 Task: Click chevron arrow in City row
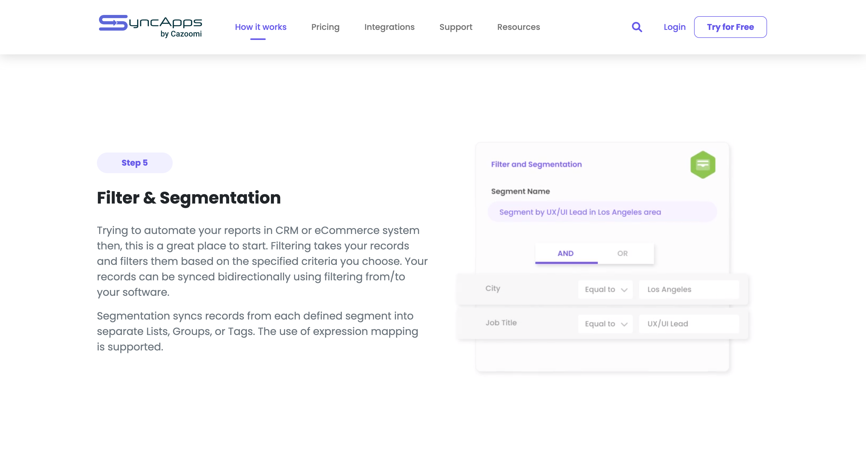(x=624, y=290)
